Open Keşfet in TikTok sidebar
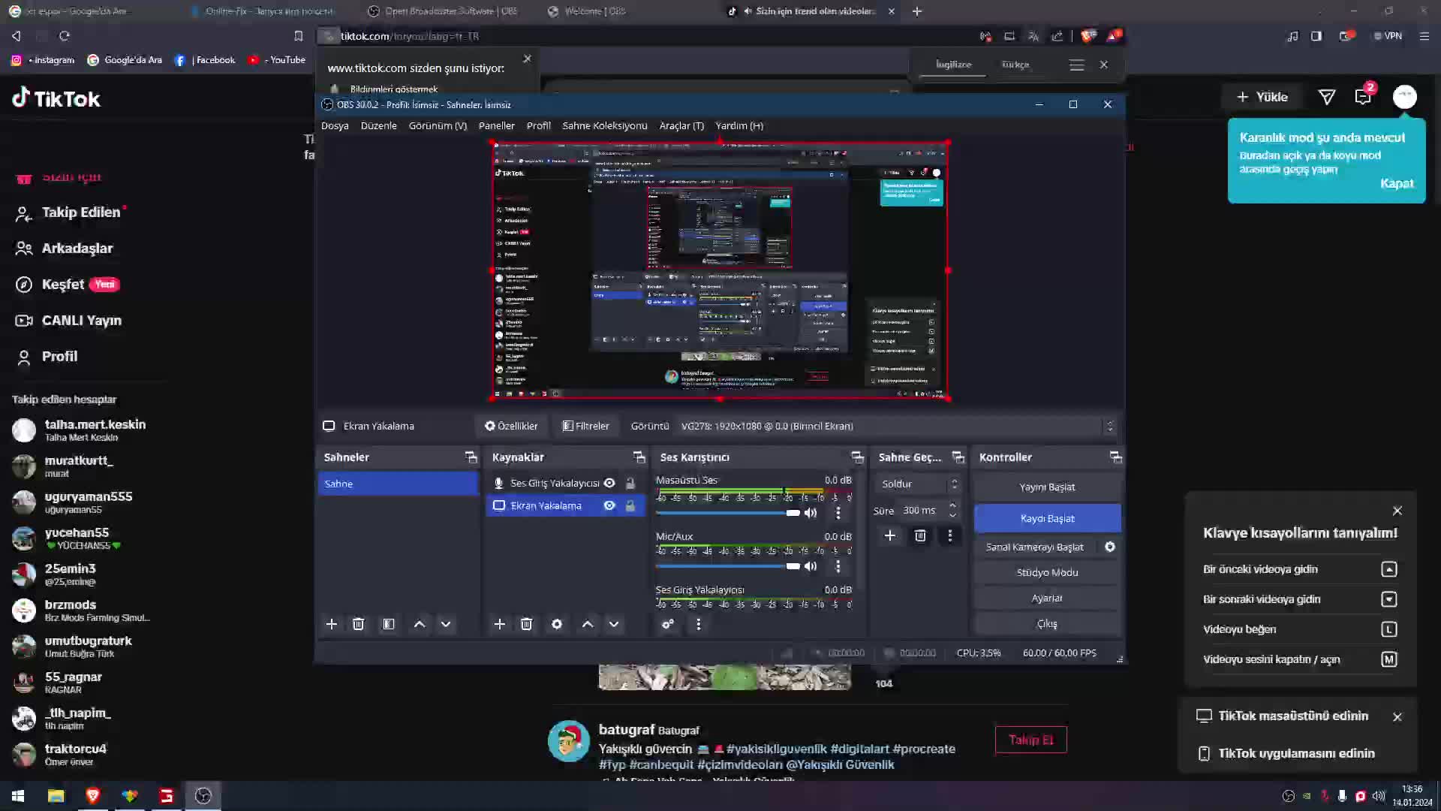This screenshot has height=811, width=1441. pos(67,285)
